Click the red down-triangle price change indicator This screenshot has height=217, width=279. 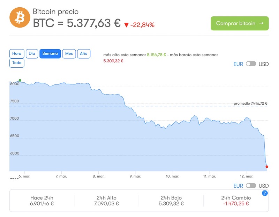coord(126,25)
